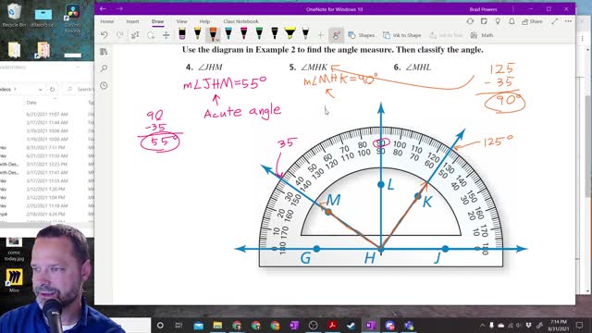Pick the light blue pen

tap(228, 34)
